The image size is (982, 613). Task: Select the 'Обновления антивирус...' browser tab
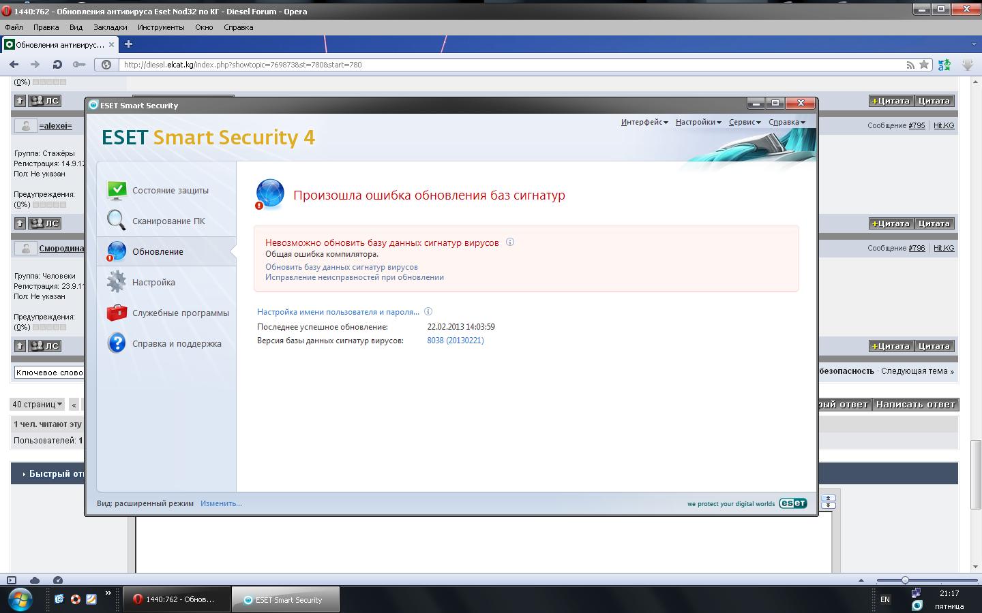tap(60, 44)
